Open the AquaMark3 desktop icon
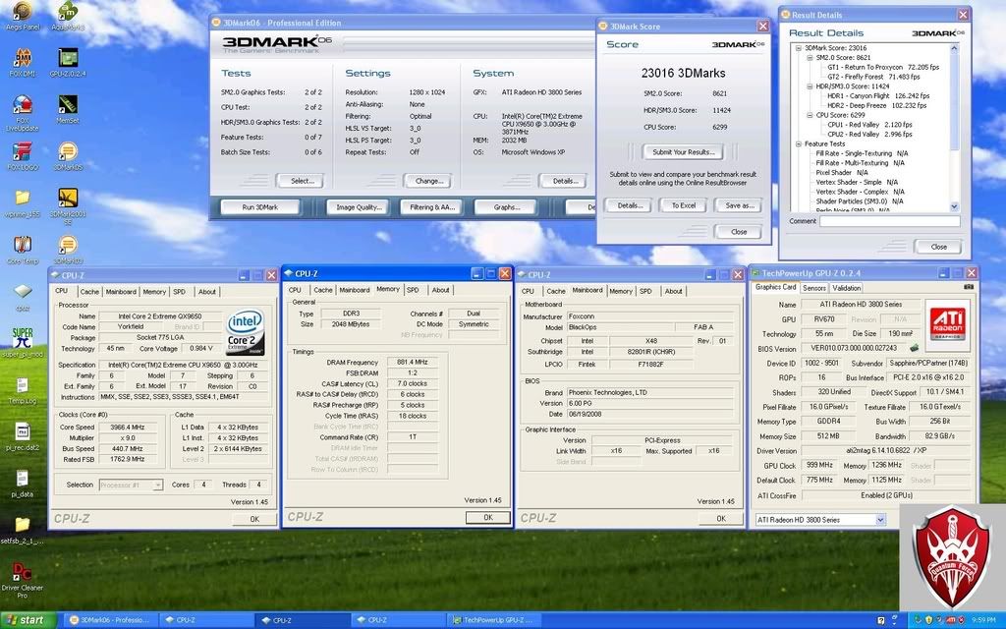The width and height of the screenshot is (1006, 629). click(x=68, y=16)
